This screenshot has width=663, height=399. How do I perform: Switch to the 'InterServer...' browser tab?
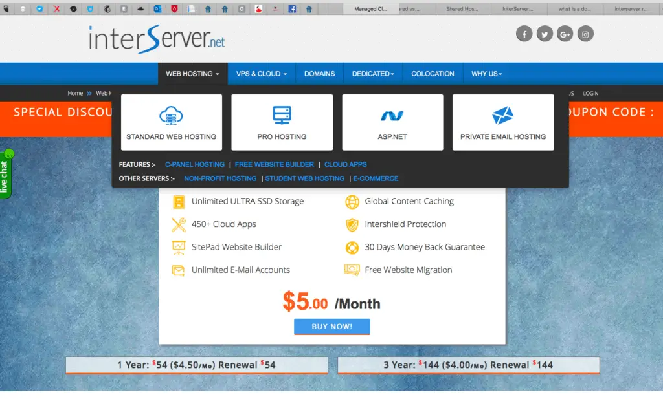pos(518,9)
